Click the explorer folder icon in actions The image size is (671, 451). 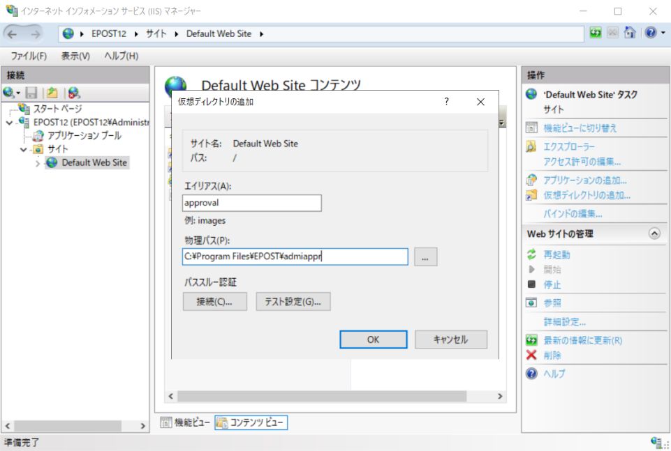point(531,146)
